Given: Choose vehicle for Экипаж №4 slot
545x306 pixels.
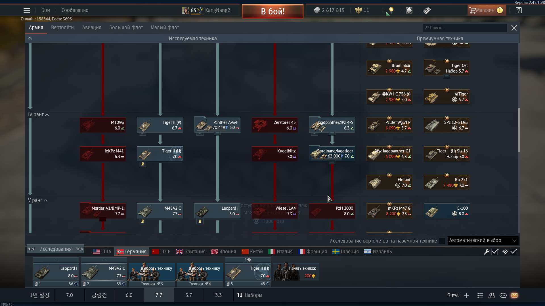Looking at the screenshot, I should click(x=200, y=272).
